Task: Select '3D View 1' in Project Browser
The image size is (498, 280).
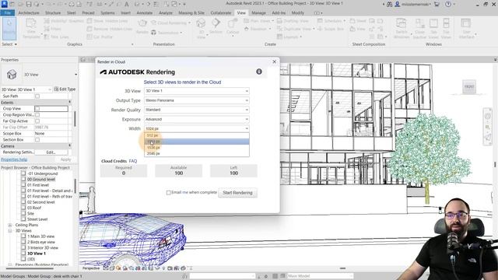Action: click(37, 254)
